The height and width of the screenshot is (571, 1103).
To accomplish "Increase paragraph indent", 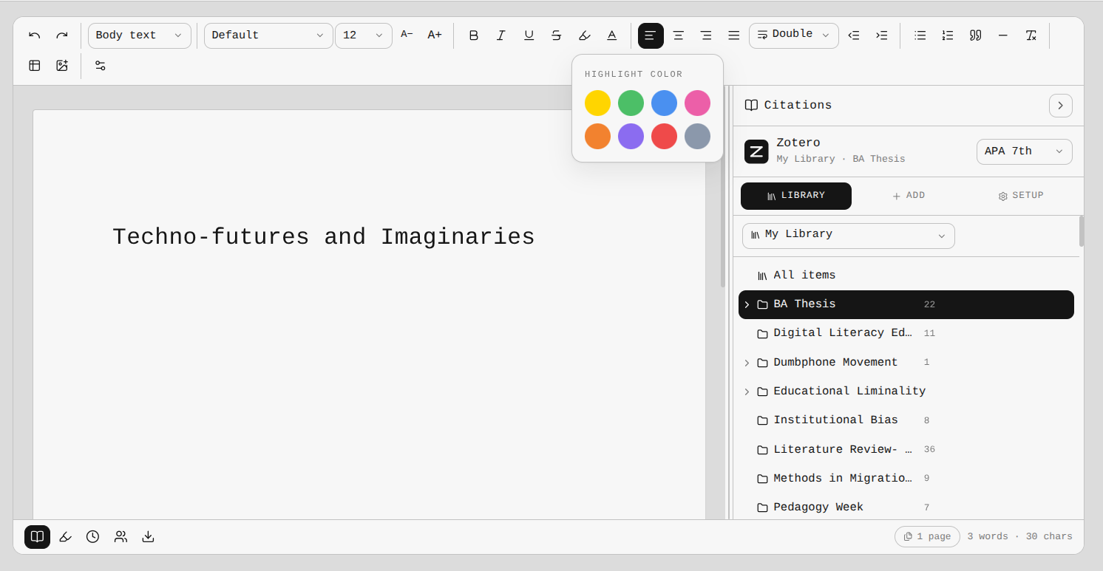I will [x=881, y=35].
